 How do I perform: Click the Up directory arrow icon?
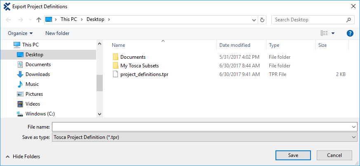[39, 19]
